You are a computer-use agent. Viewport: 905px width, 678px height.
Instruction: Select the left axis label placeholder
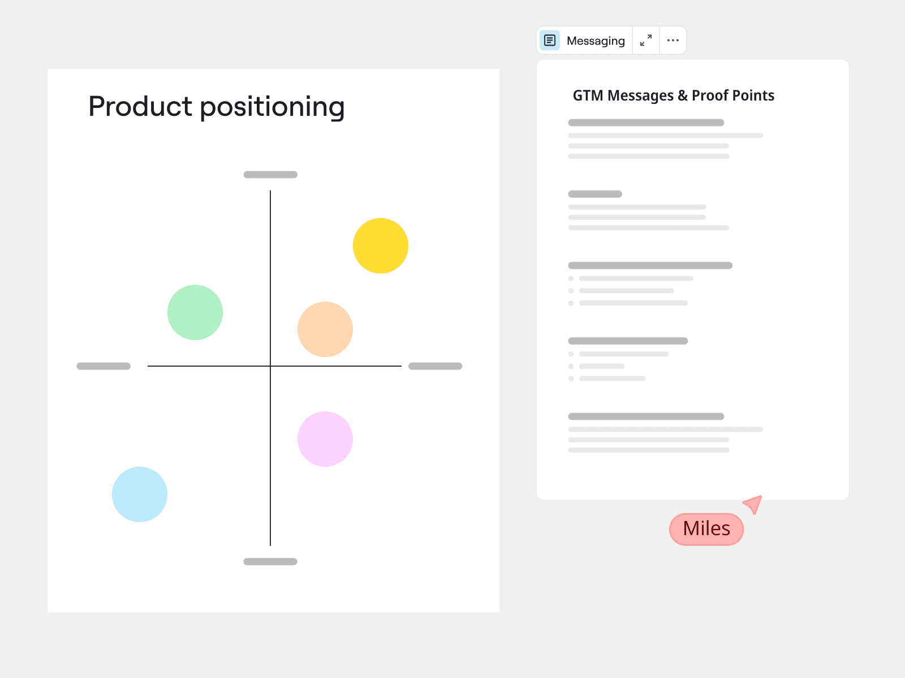(104, 366)
